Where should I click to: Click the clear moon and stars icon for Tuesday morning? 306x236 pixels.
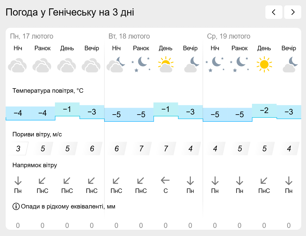[x=141, y=64]
